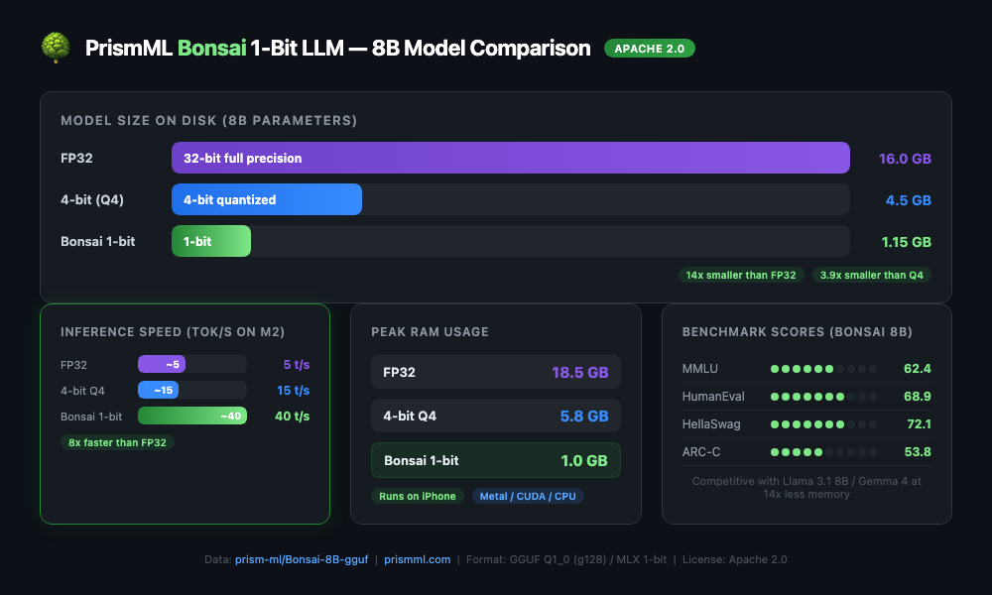The image size is (992, 595).
Task: Click the 'License: Apache 2.0' footer text
Action: click(x=734, y=559)
